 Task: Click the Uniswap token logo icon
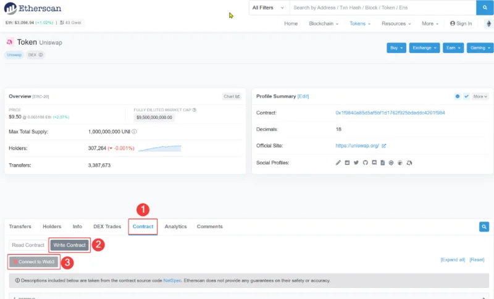coord(10,42)
